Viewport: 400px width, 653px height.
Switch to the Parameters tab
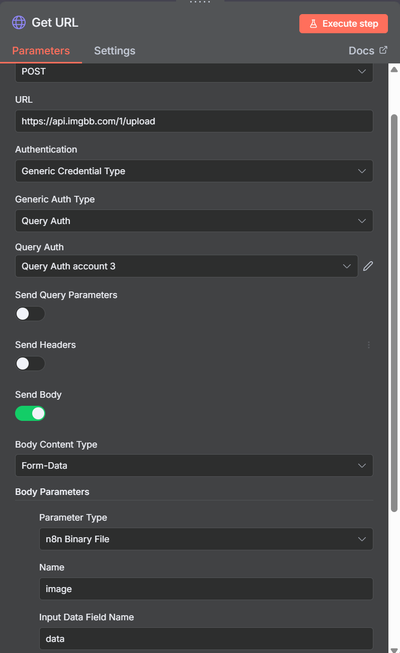click(x=41, y=50)
